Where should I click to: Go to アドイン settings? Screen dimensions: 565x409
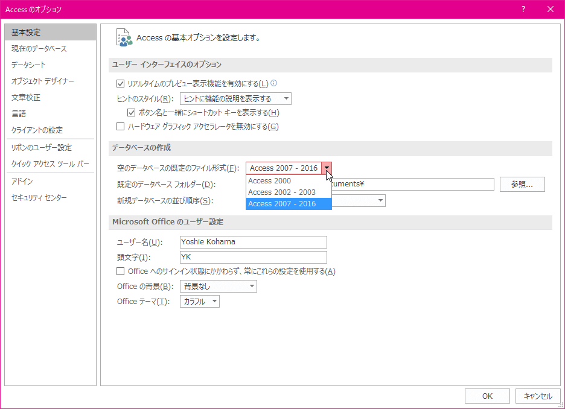(51, 181)
